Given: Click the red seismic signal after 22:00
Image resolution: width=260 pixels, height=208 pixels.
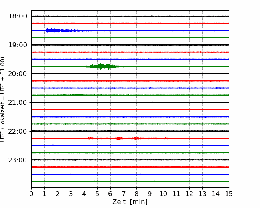Looking at the screenshot, I should pos(128,138).
